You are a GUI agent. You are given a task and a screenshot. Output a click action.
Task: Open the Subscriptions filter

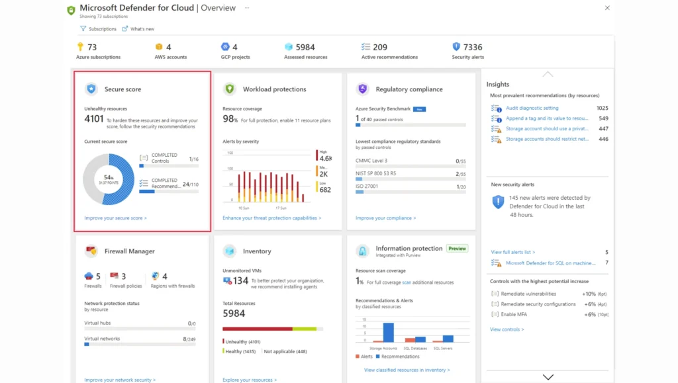[x=98, y=29]
